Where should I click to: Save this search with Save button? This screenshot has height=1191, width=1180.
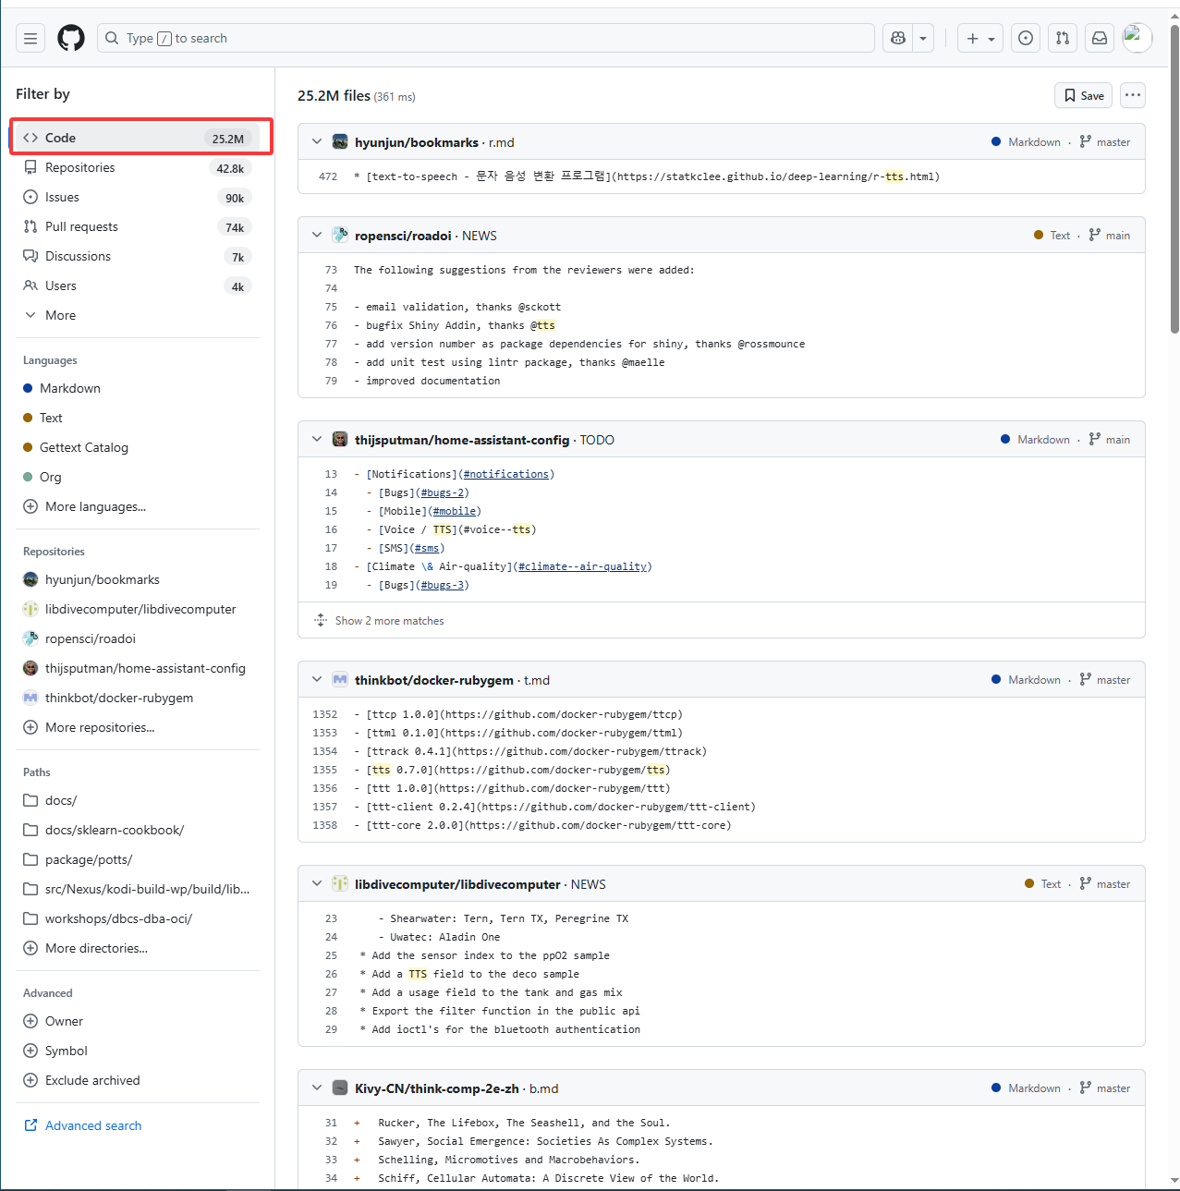pyautogui.click(x=1083, y=95)
